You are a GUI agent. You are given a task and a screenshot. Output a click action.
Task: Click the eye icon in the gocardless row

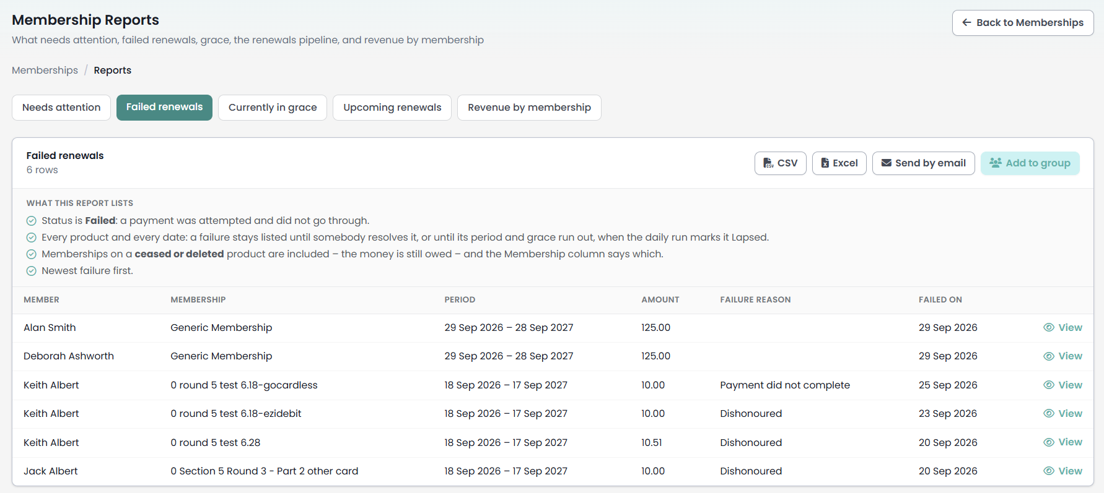1049,385
